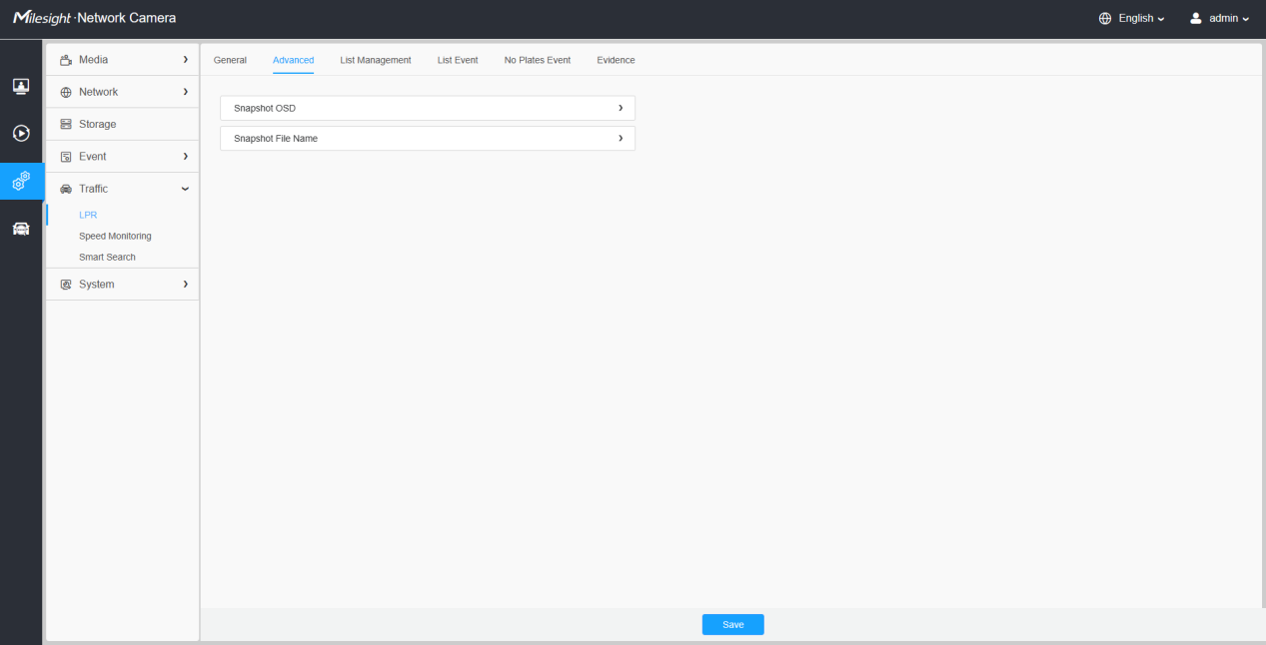The width and height of the screenshot is (1266, 645).
Task: Open the English language dropdown
Action: (1141, 18)
